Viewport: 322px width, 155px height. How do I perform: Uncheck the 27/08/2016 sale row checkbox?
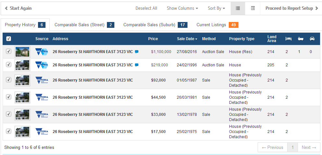click(9, 51)
